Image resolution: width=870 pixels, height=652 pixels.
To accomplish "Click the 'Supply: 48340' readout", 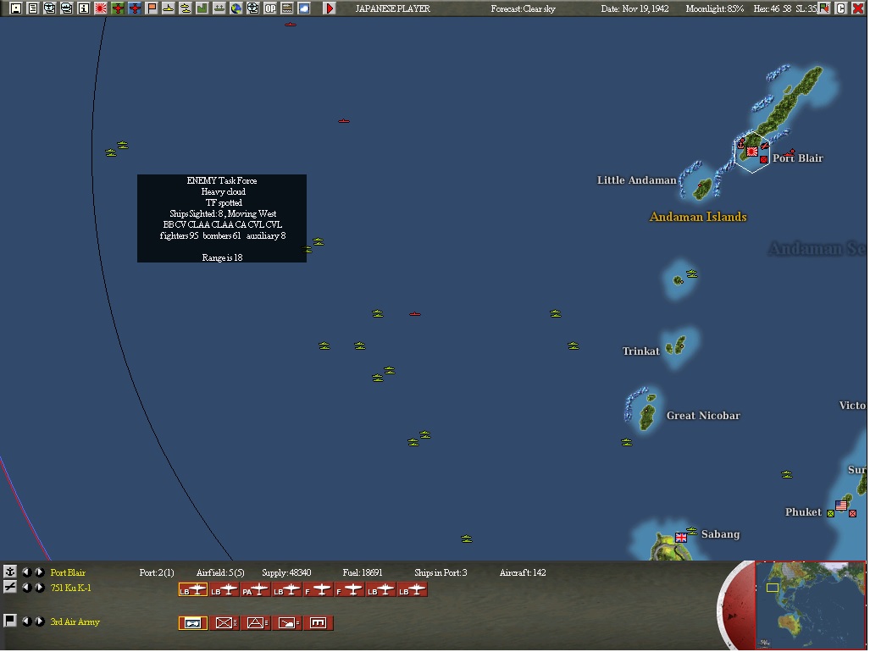I will pos(286,573).
